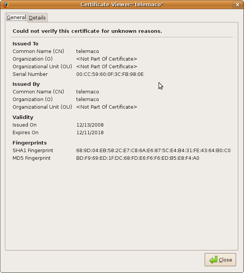Screen dimensions: 244x273
Task: Select serial number 00:CC:59:60:0F:3C:FB:98:0E
Action: coord(110,74)
